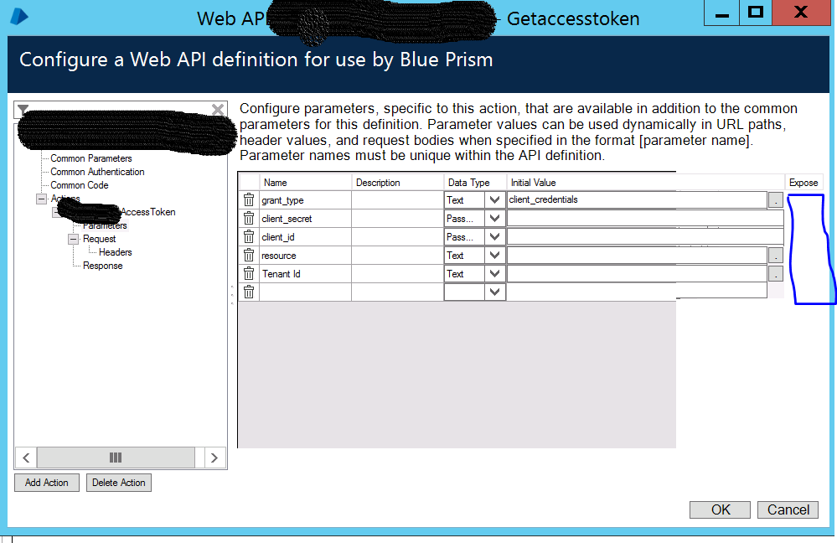Click the filter funnel icon

23,110
